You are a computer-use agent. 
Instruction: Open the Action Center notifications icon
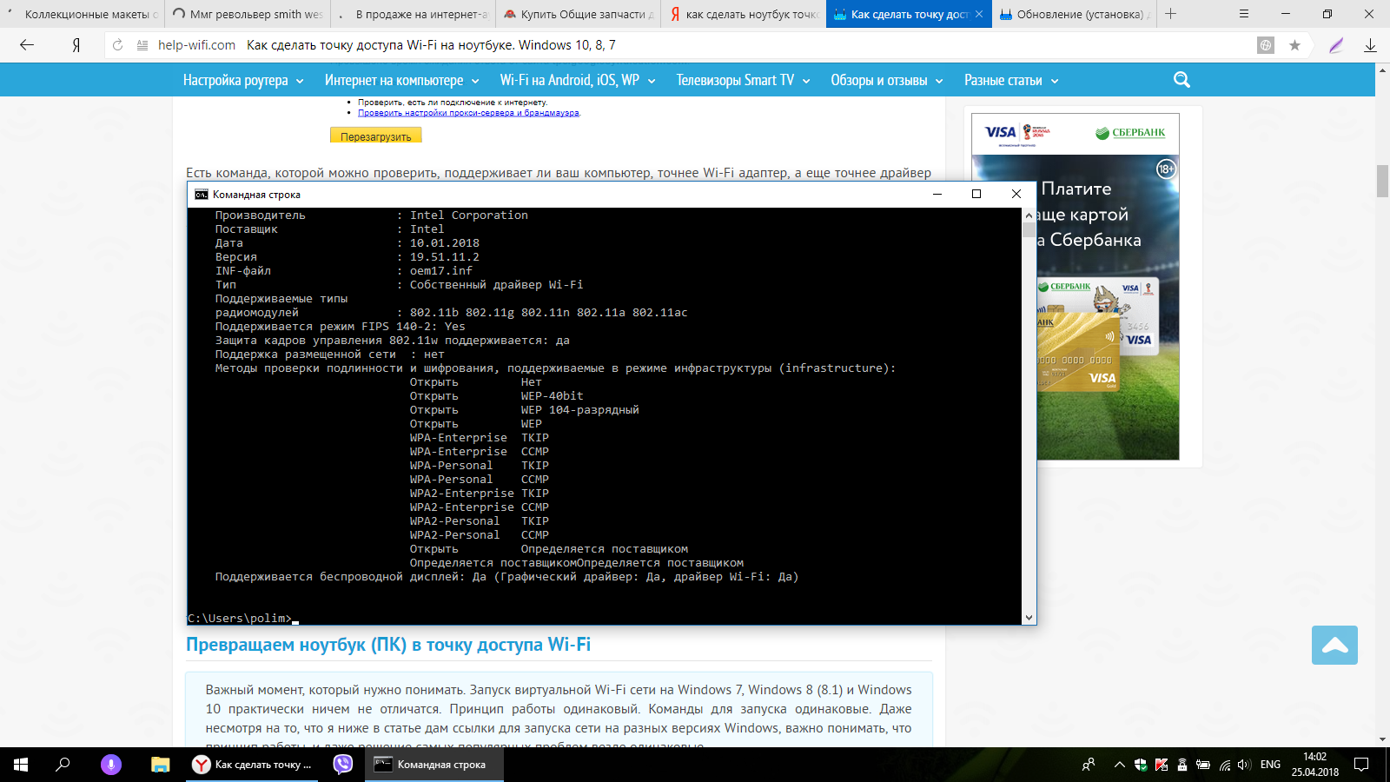pyautogui.click(x=1361, y=765)
